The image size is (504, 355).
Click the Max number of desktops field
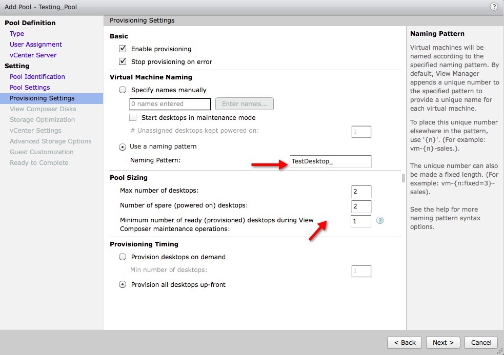click(x=361, y=192)
